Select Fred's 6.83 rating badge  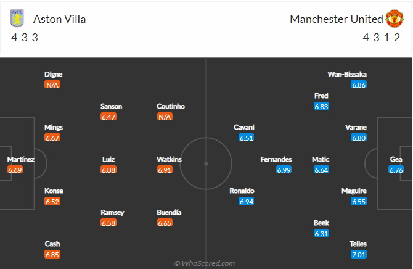[x=321, y=106]
